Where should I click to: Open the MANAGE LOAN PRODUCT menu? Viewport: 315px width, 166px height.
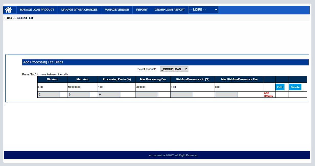pyautogui.click(x=37, y=10)
